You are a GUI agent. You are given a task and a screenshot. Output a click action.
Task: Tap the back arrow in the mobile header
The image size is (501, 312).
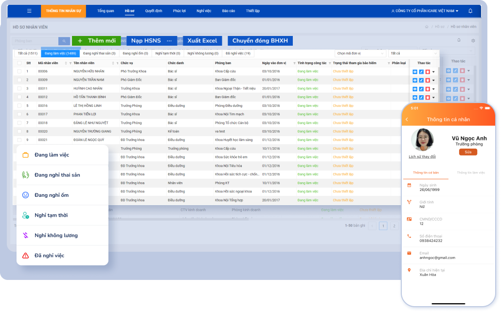[407, 120]
